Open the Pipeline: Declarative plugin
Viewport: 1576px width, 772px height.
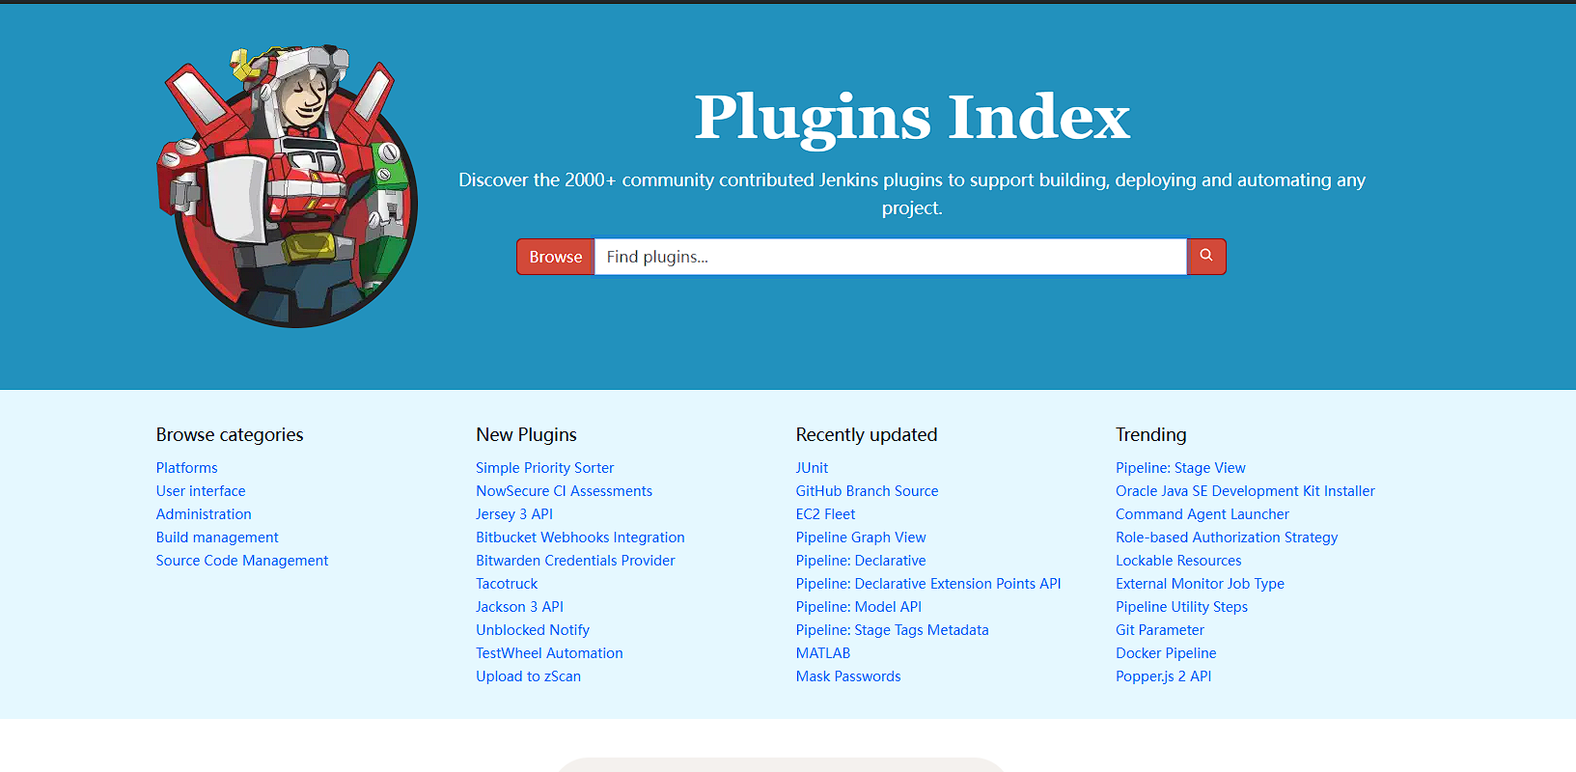pyautogui.click(x=861, y=561)
